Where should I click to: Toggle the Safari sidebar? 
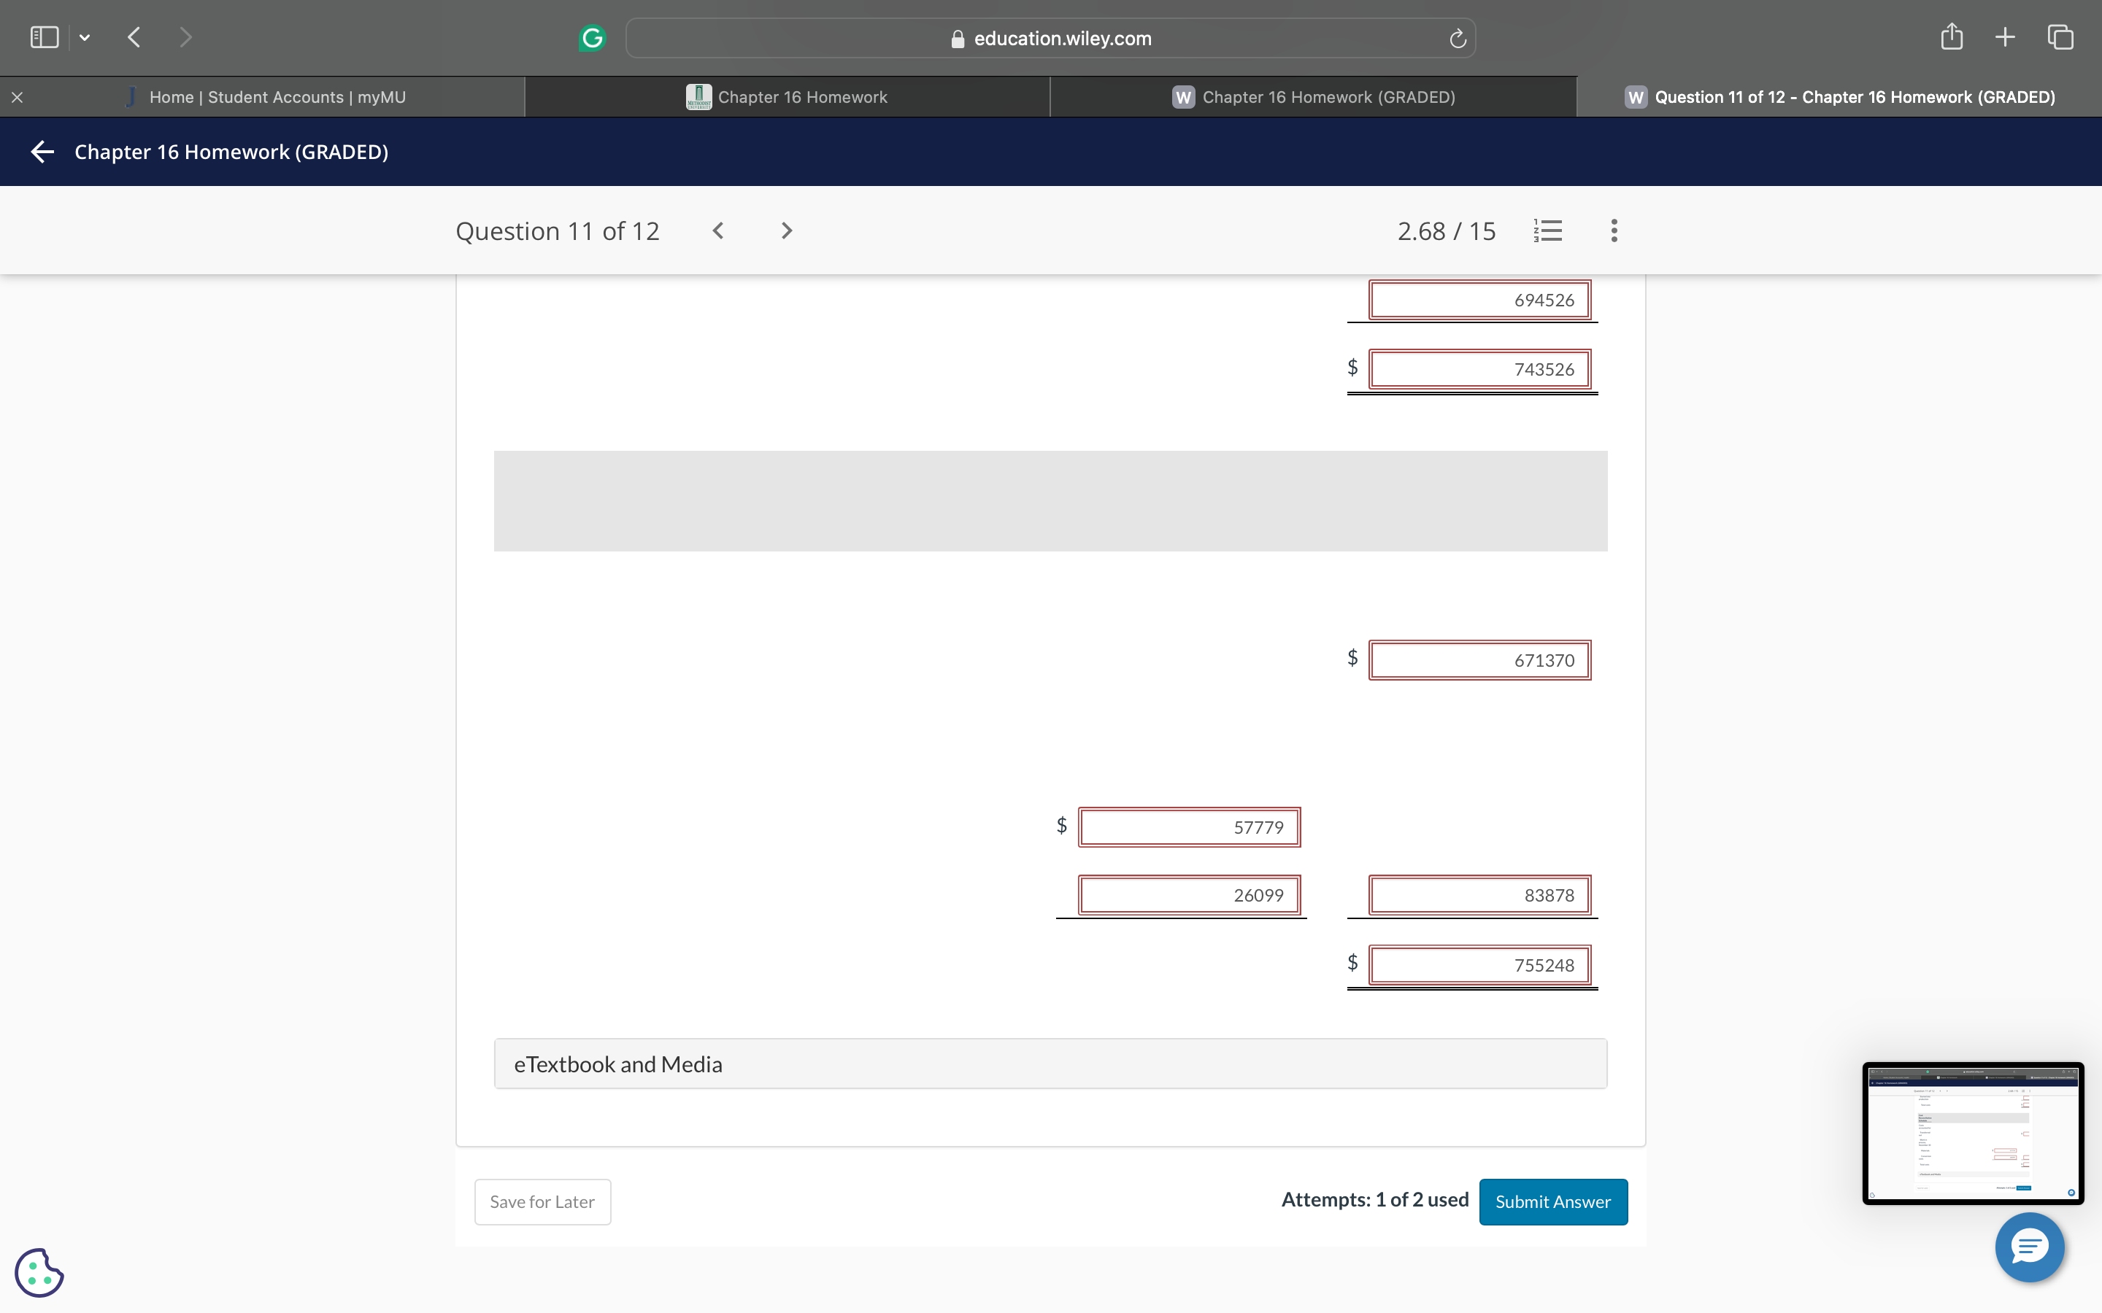pos(45,37)
